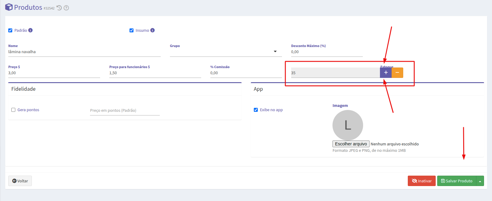Click the Imagem label

click(340, 106)
